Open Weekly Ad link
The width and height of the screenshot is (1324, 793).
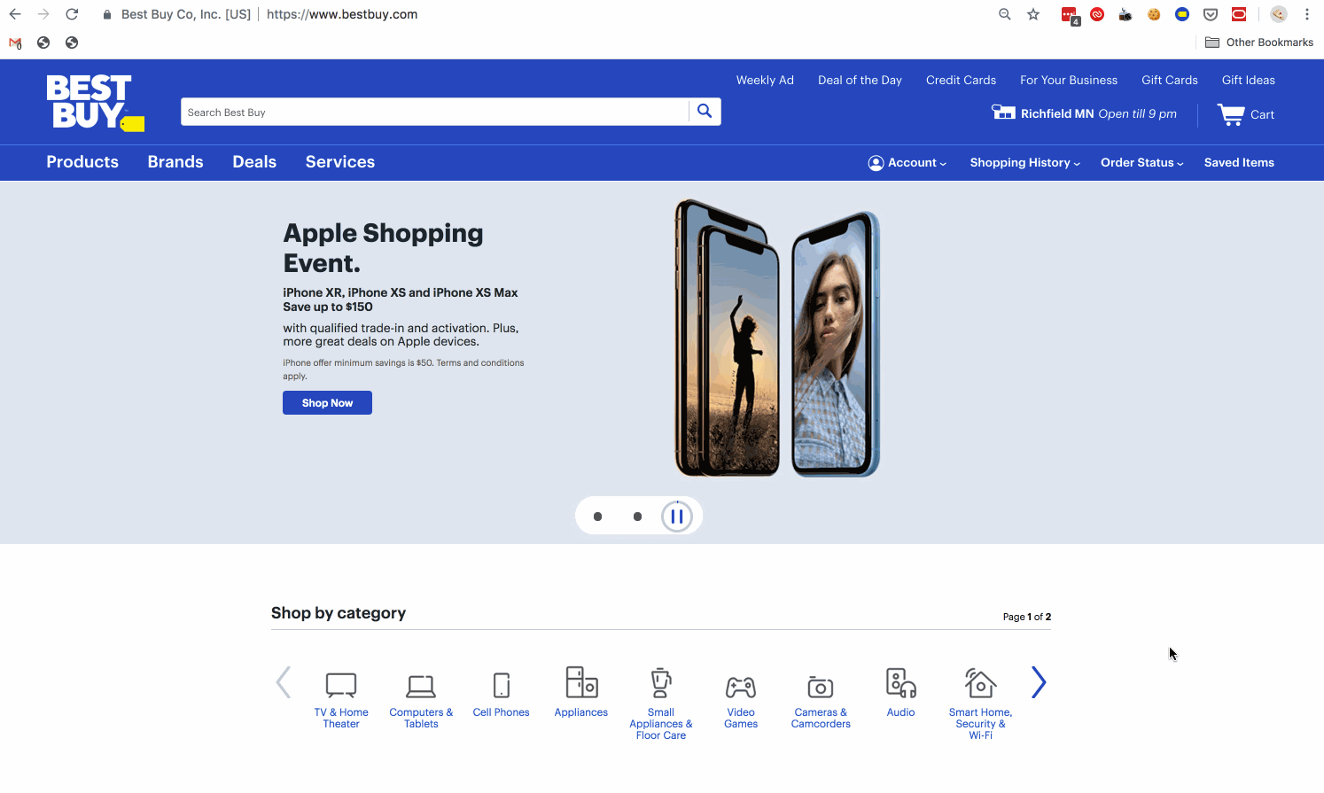click(x=765, y=81)
